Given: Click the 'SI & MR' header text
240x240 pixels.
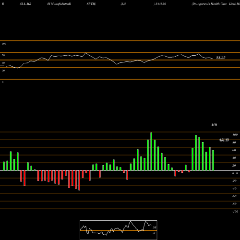Looking at the screenshot, I should [25, 4].
